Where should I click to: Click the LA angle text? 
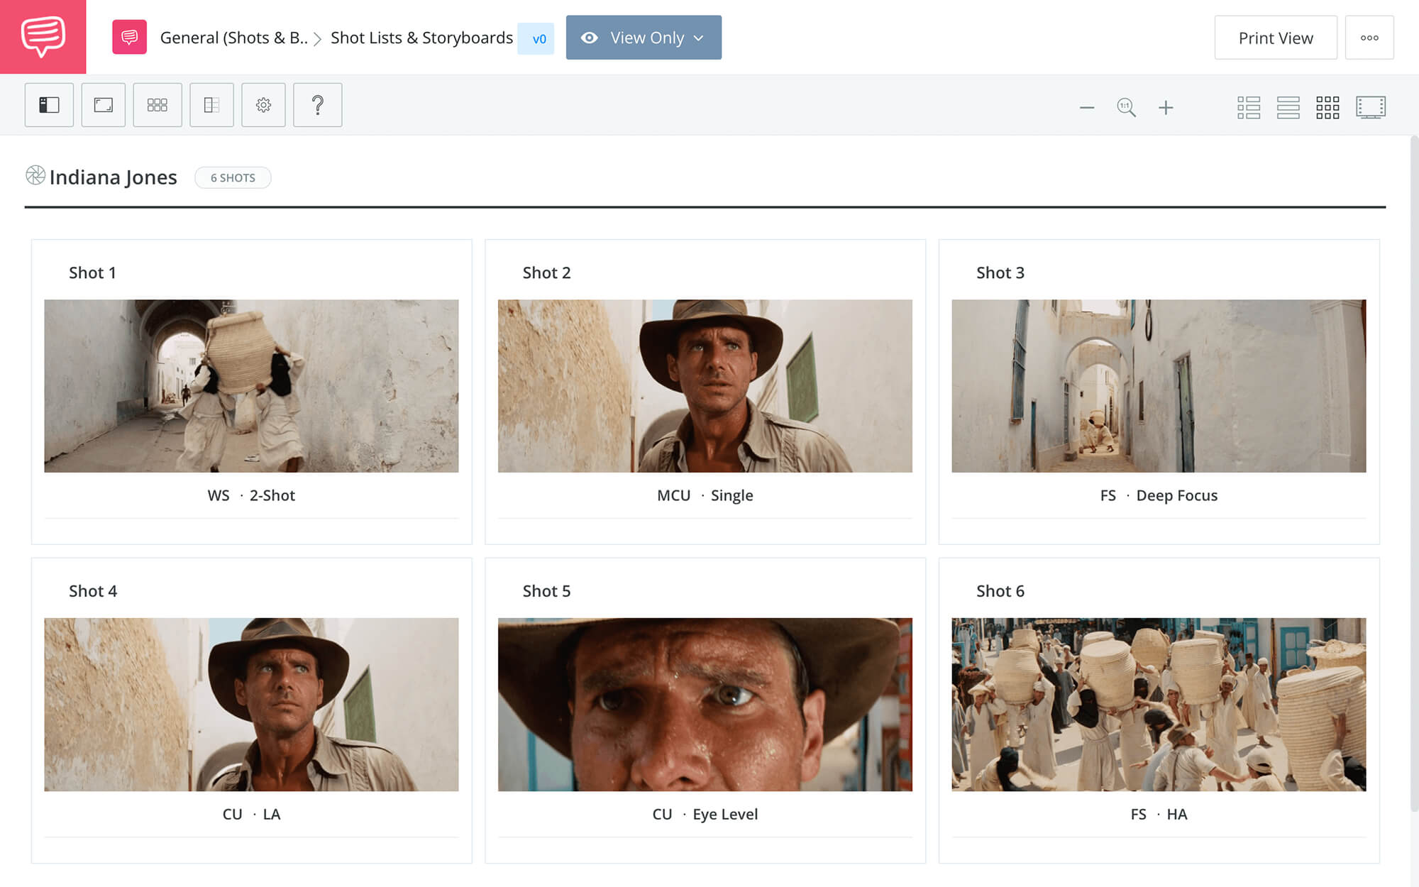point(272,814)
